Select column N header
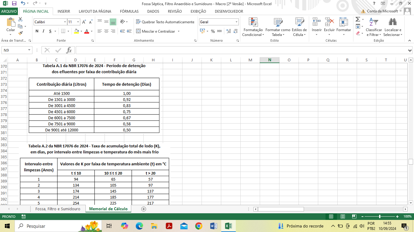This screenshot has height=232, width=414. [x=269, y=60]
